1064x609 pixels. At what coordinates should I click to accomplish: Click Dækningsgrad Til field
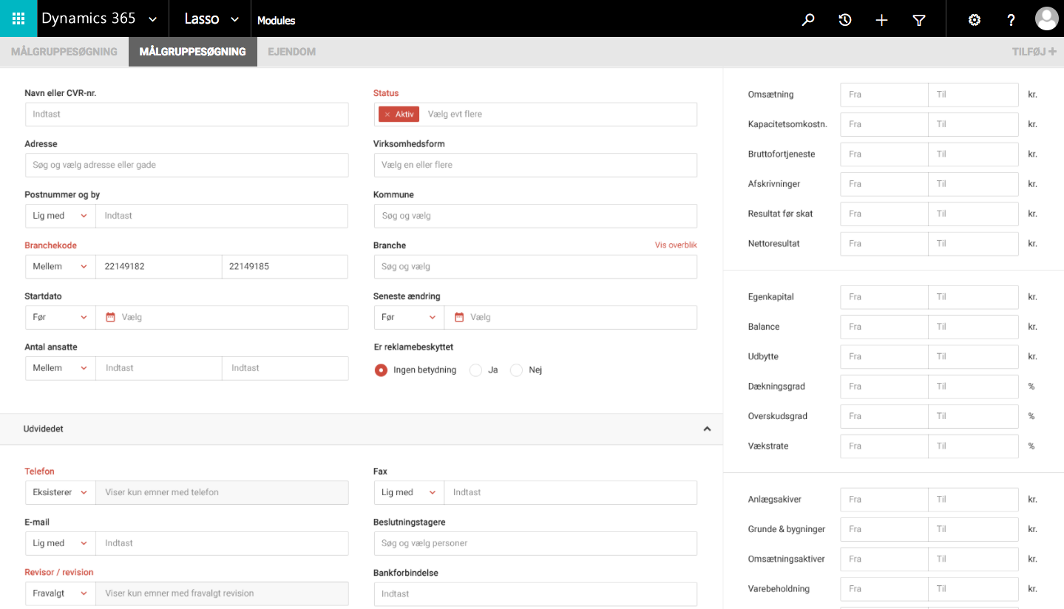coord(974,387)
